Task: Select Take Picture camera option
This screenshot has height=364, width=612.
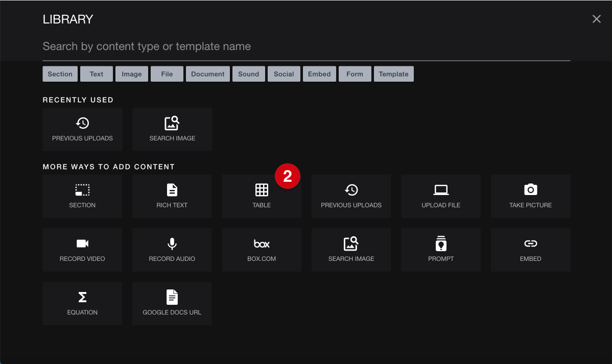Action: [530, 196]
